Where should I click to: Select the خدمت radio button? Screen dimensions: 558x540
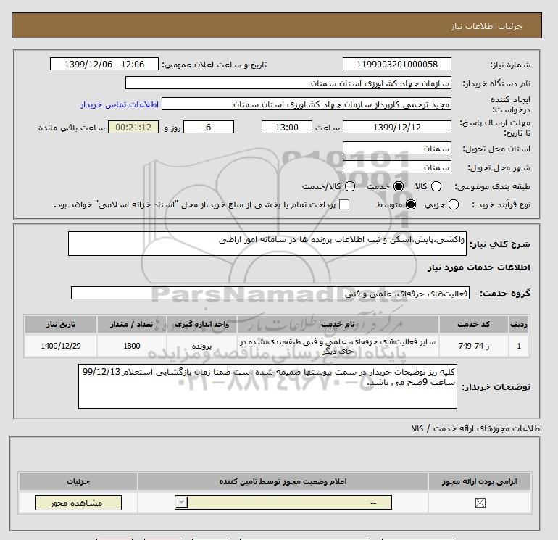[399, 186]
